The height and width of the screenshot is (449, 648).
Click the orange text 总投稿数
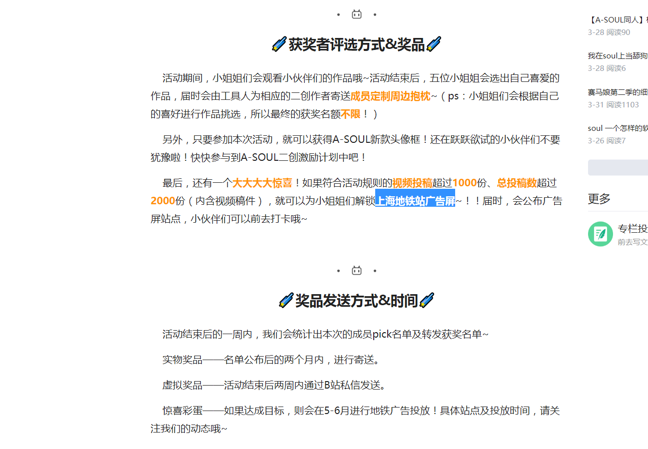pyautogui.click(x=517, y=183)
